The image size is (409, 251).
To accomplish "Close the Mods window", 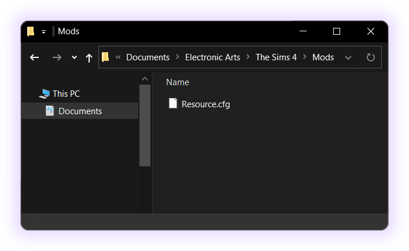I will point(371,31).
